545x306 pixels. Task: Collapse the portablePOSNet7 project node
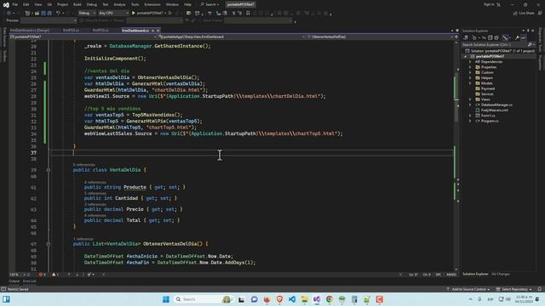466,57
